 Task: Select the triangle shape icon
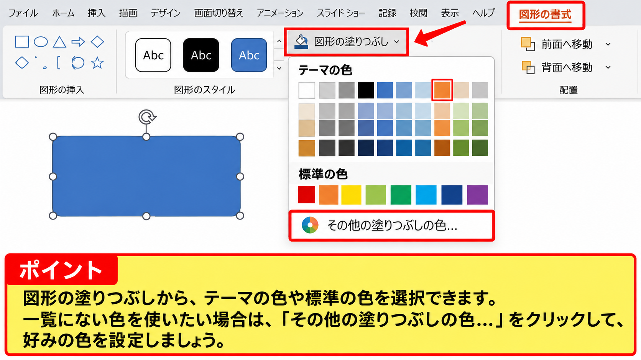59,42
